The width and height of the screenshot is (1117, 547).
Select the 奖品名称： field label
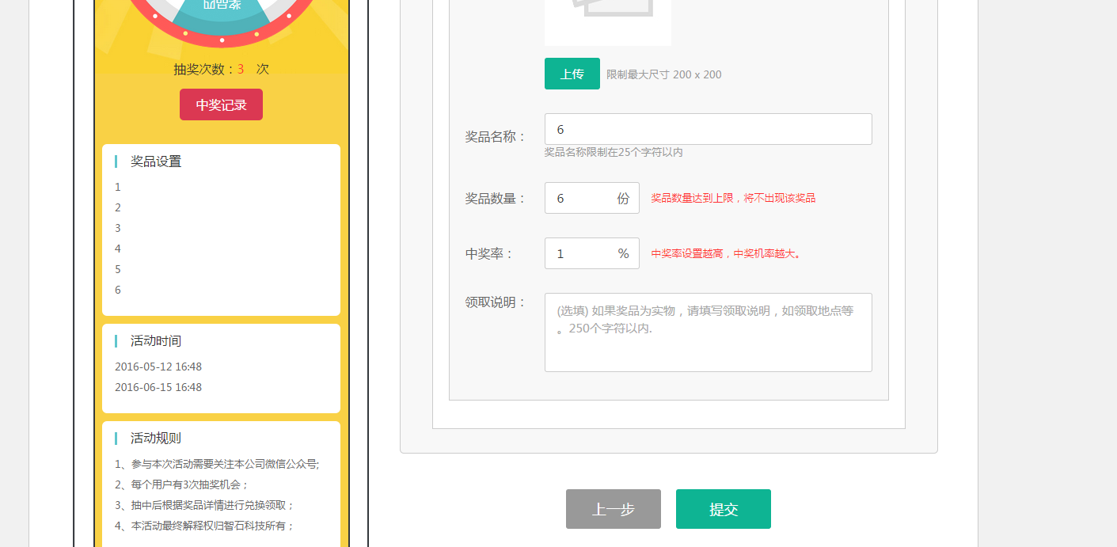coord(496,137)
